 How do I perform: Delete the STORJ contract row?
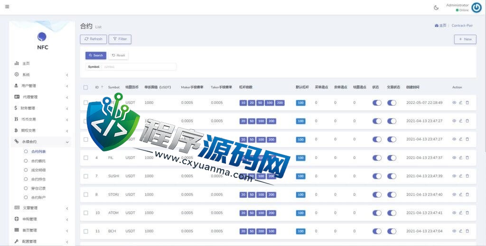coord(467,195)
